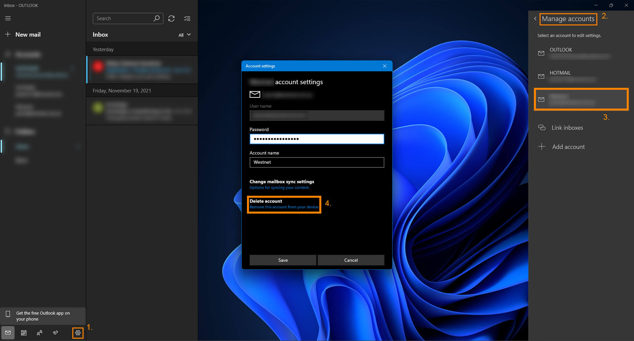
Task: Minimize the Outlook Mail window
Action: pos(596,5)
